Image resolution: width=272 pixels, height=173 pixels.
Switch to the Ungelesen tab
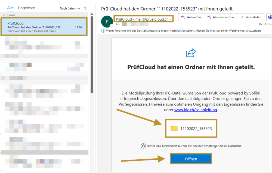tap(27, 8)
